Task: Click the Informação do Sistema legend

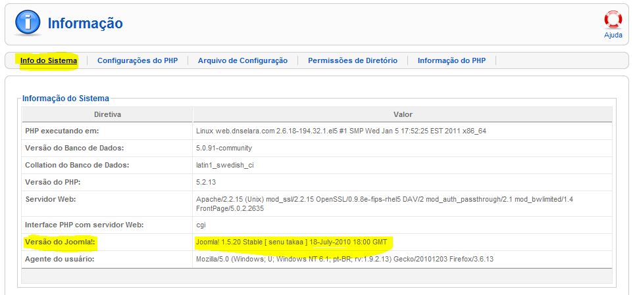Action: pos(66,98)
